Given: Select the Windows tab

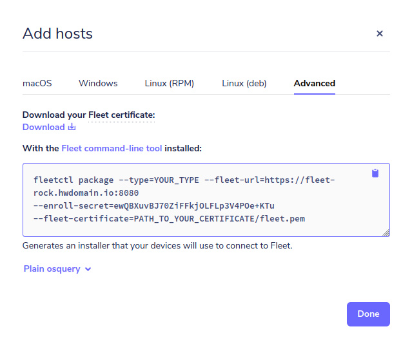Looking at the screenshot, I should [x=98, y=83].
